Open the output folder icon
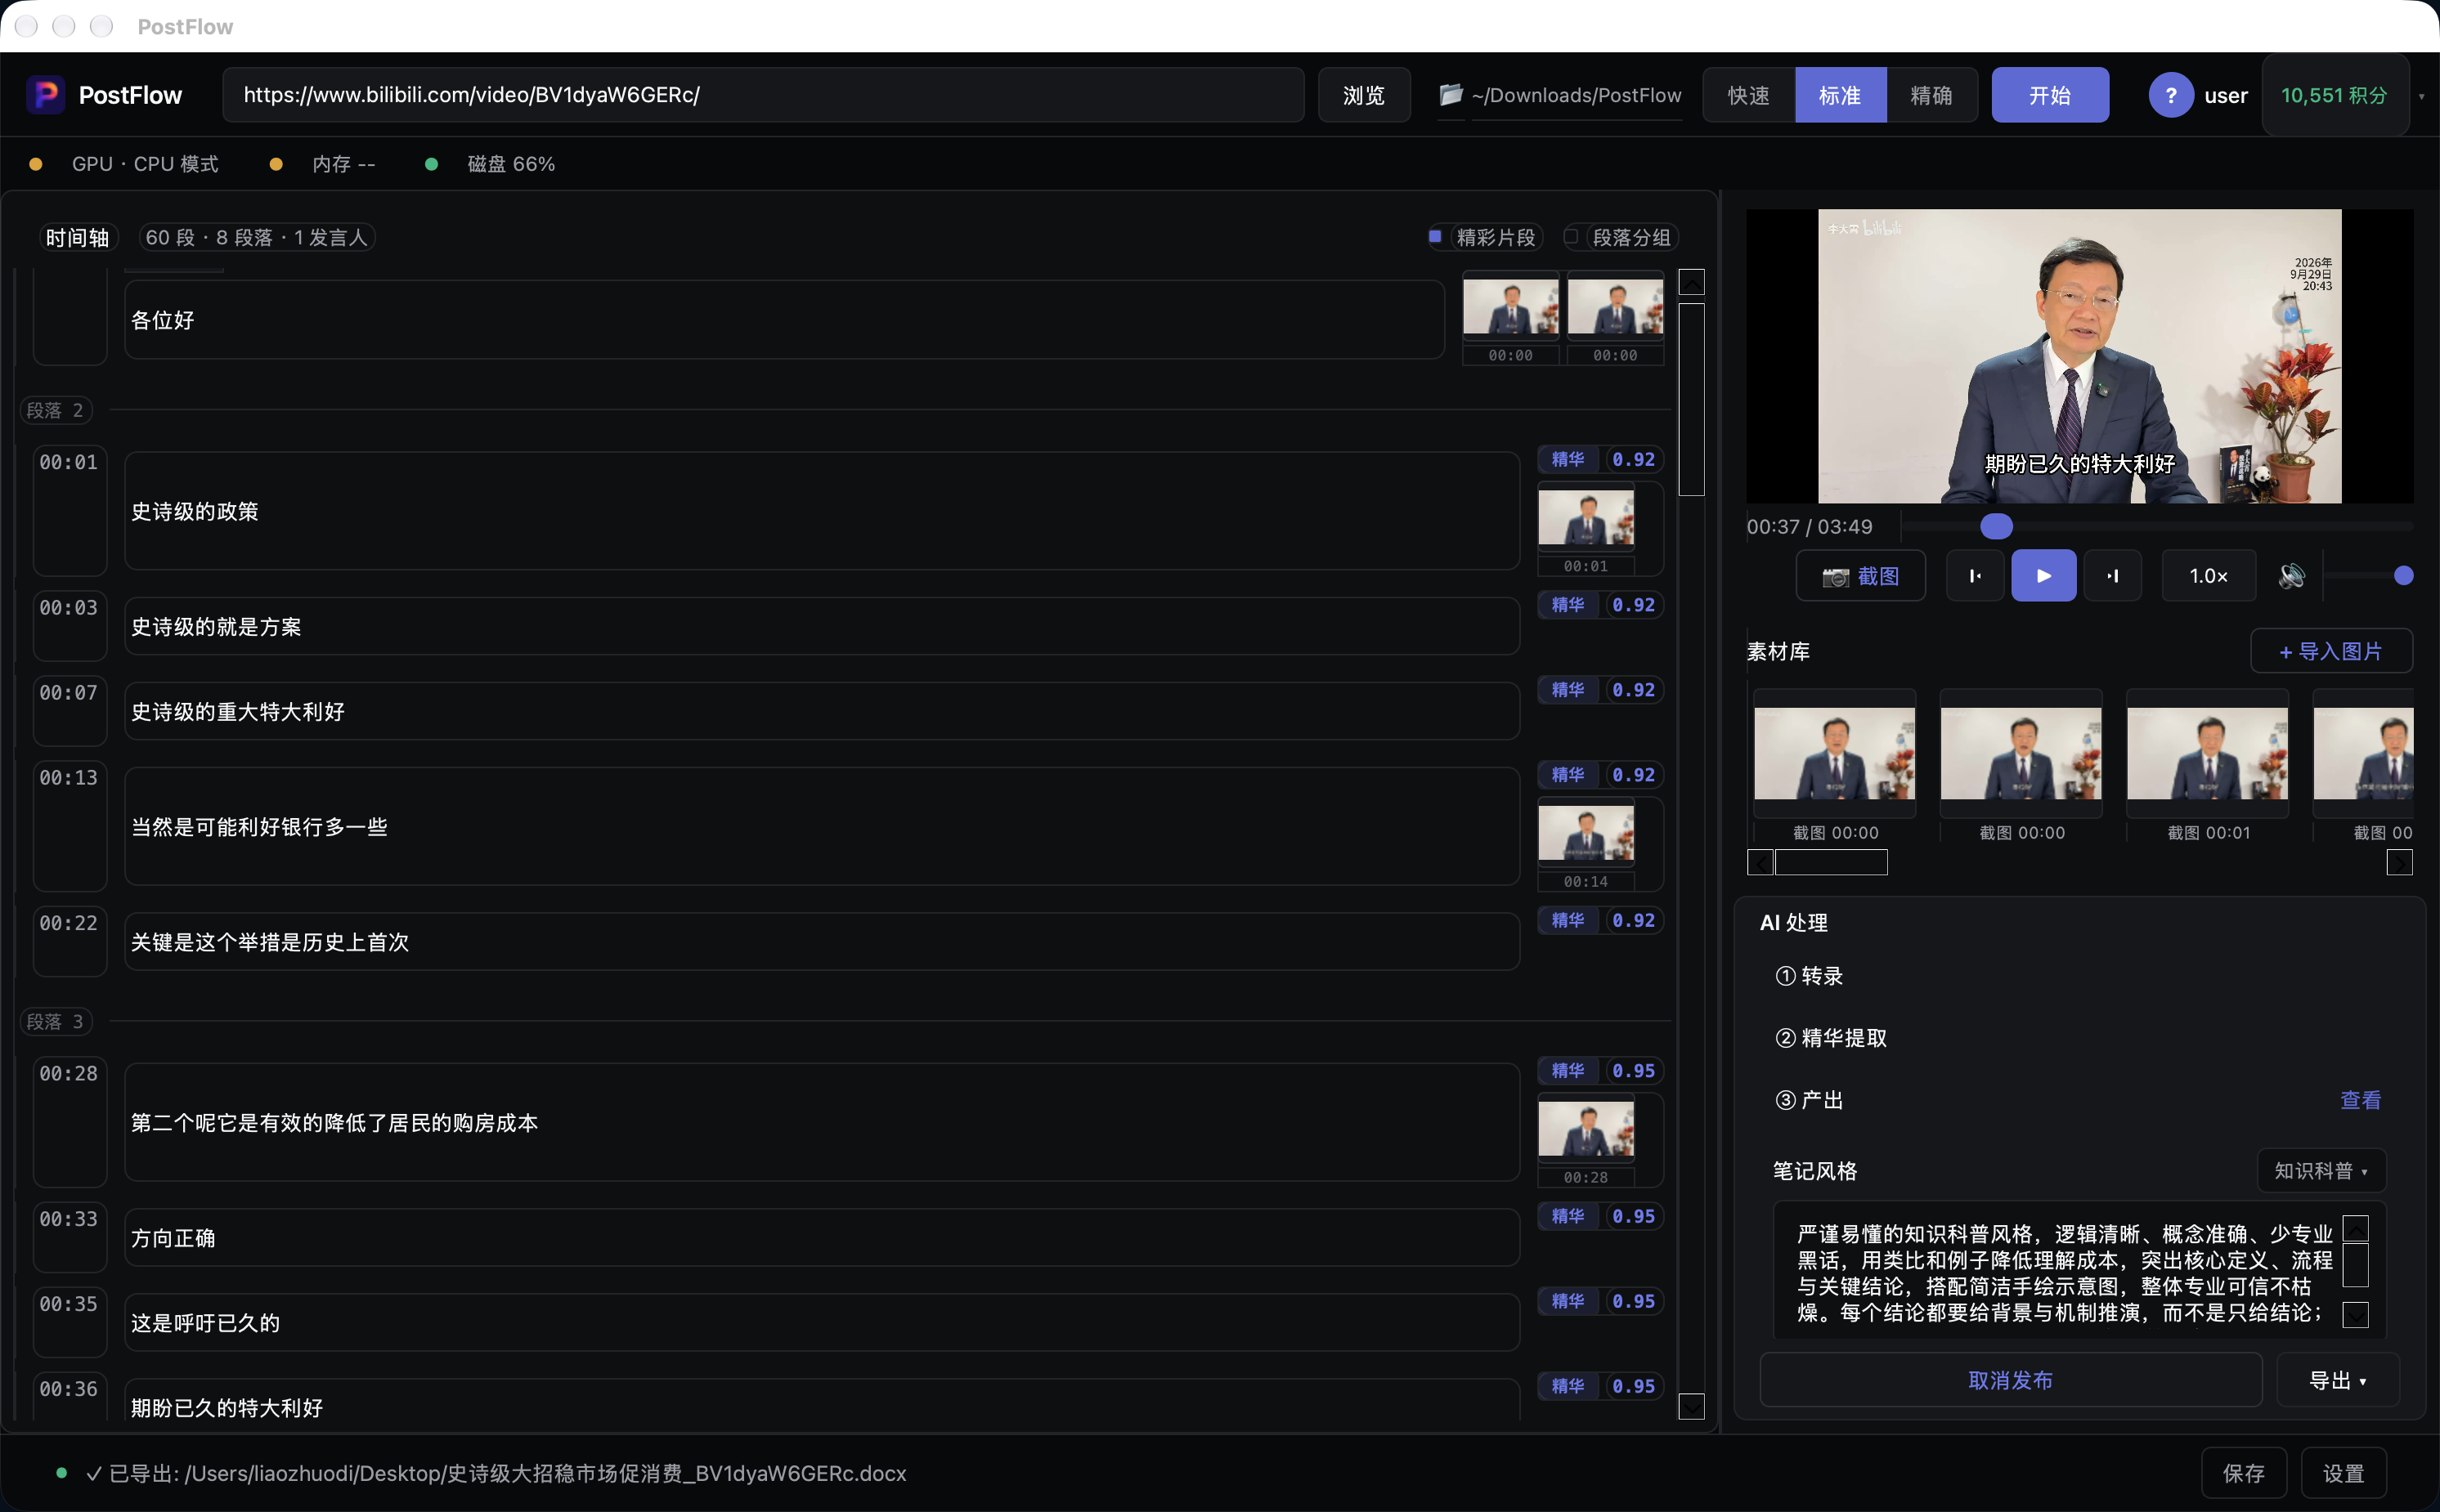The width and height of the screenshot is (2440, 1512). pos(1451,95)
